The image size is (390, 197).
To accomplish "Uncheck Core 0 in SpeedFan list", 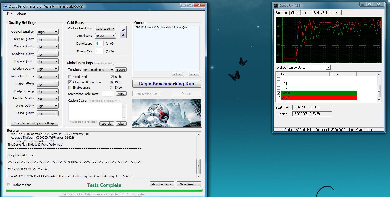I will click(x=279, y=93).
